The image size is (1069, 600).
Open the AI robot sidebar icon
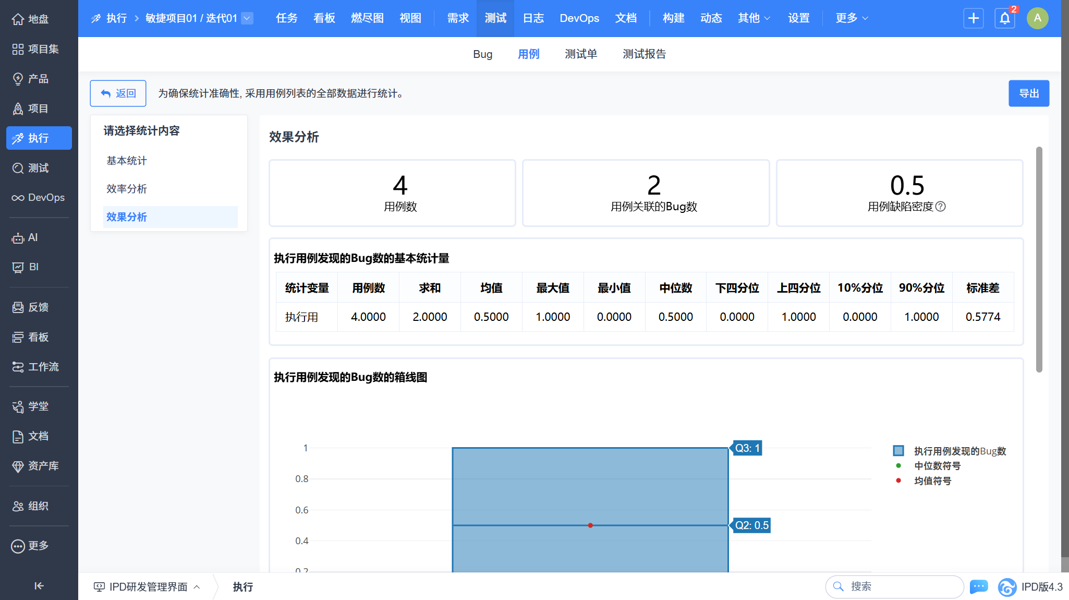tap(18, 238)
